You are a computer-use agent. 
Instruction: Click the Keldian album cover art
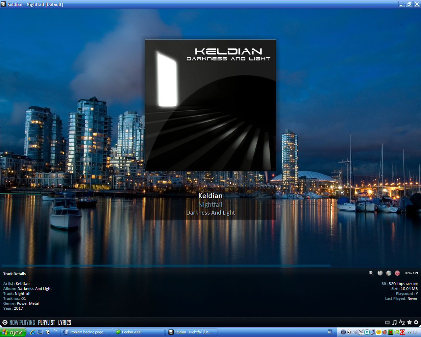pyautogui.click(x=210, y=105)
